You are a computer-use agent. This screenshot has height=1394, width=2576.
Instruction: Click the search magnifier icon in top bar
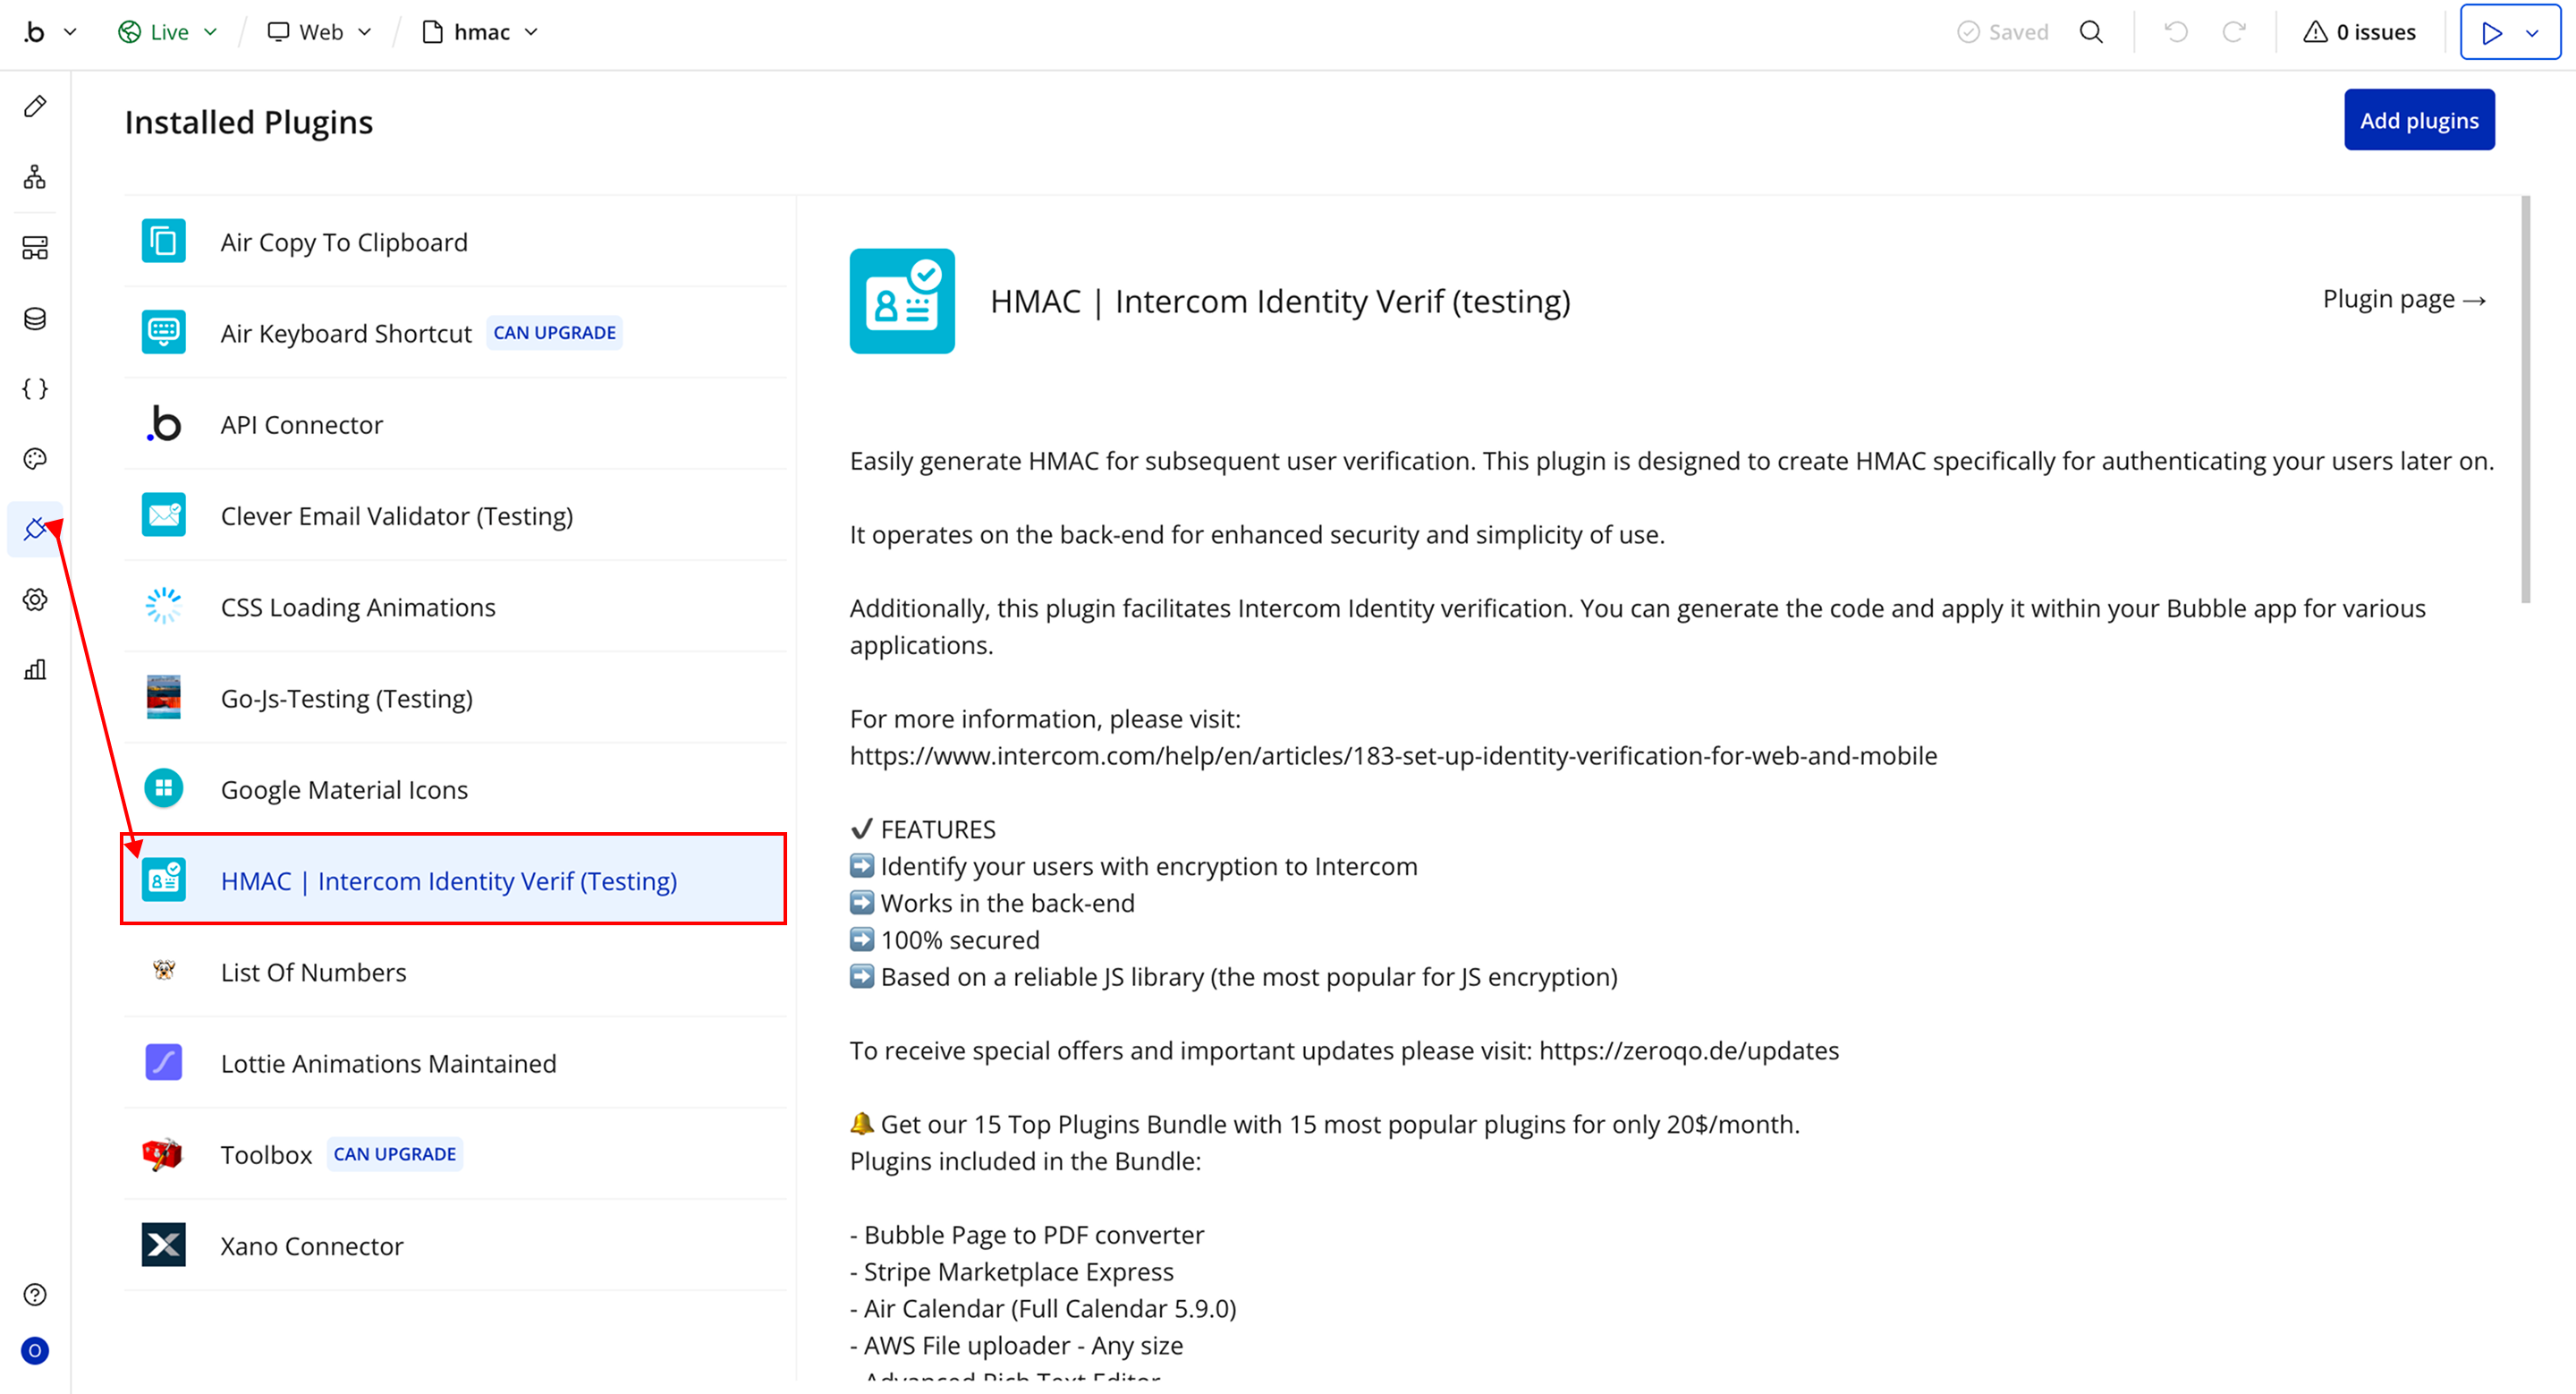coord(2091,32)
